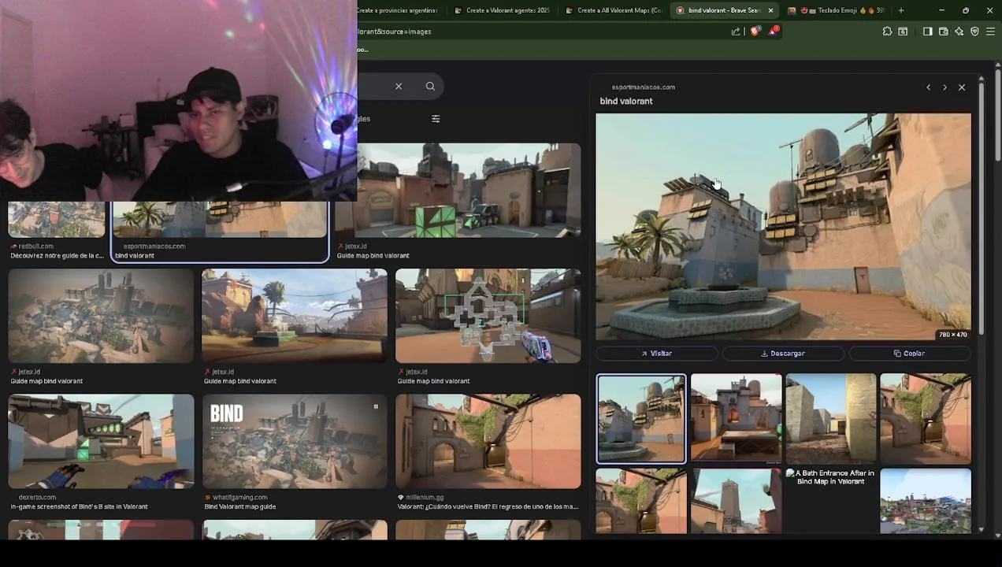The height and width of the screenshot is (567, 1002).
Task: Open dexerto.com Bind B site screenshot
Action: pos(101,442)
